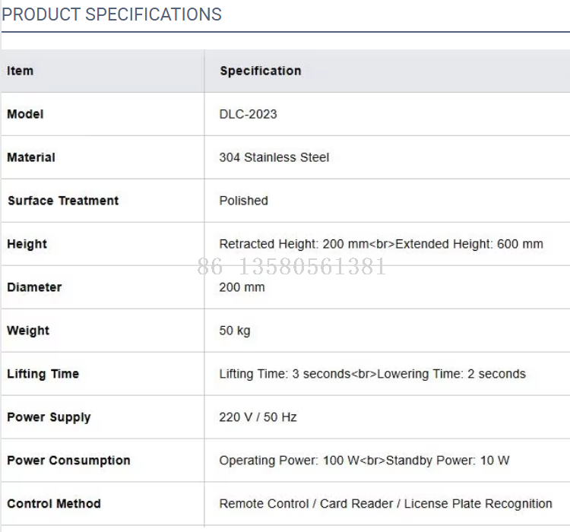Image resolution: width=570 pixels, height=532 pixels.
Task: Click the PRODUCT SPECIFICATIONS heading
Action: [112, 14]
